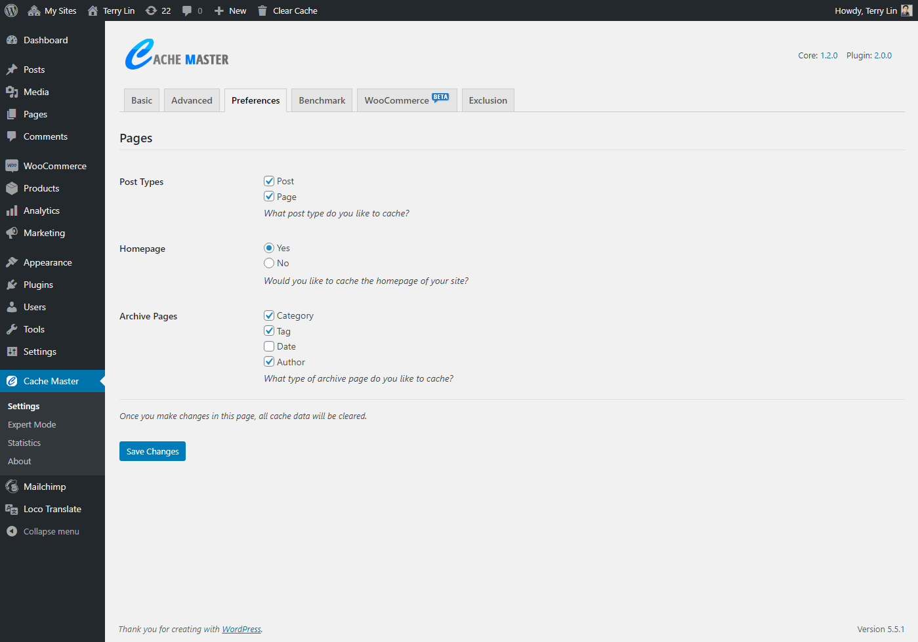Open the WordPress footer link
918x642 pixels.
click(x=241, y=629)
